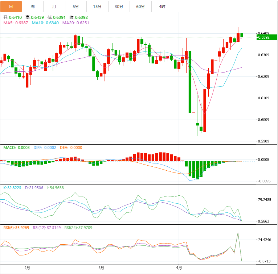Select the 15分 interval tab

tap(97, 7)
